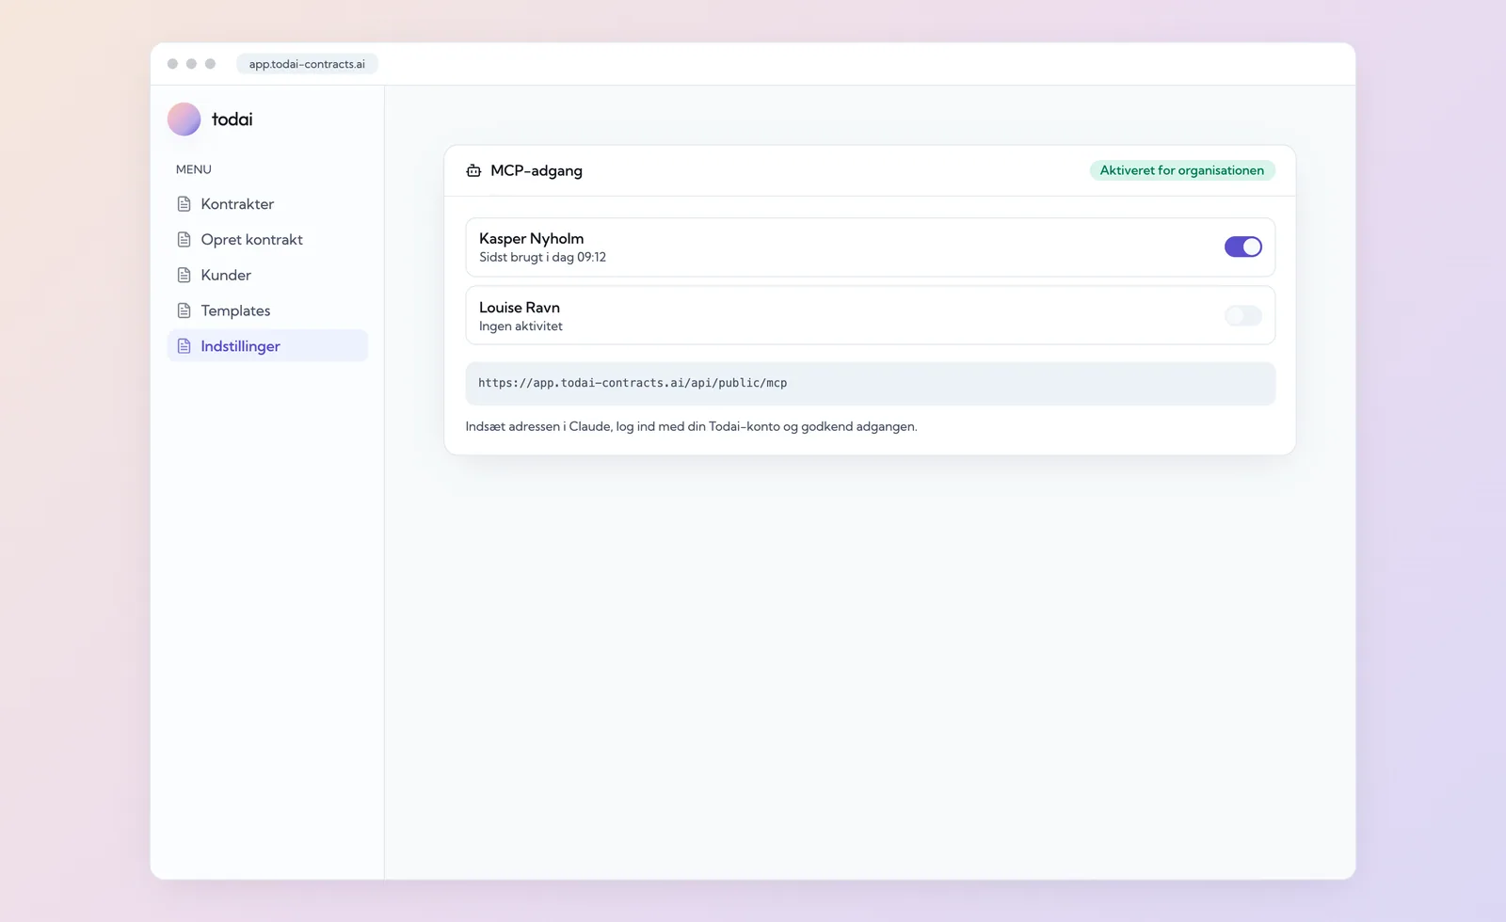Click the Kontrakter document icon
The image size is (1506, 922).
(x=184, y=204)
